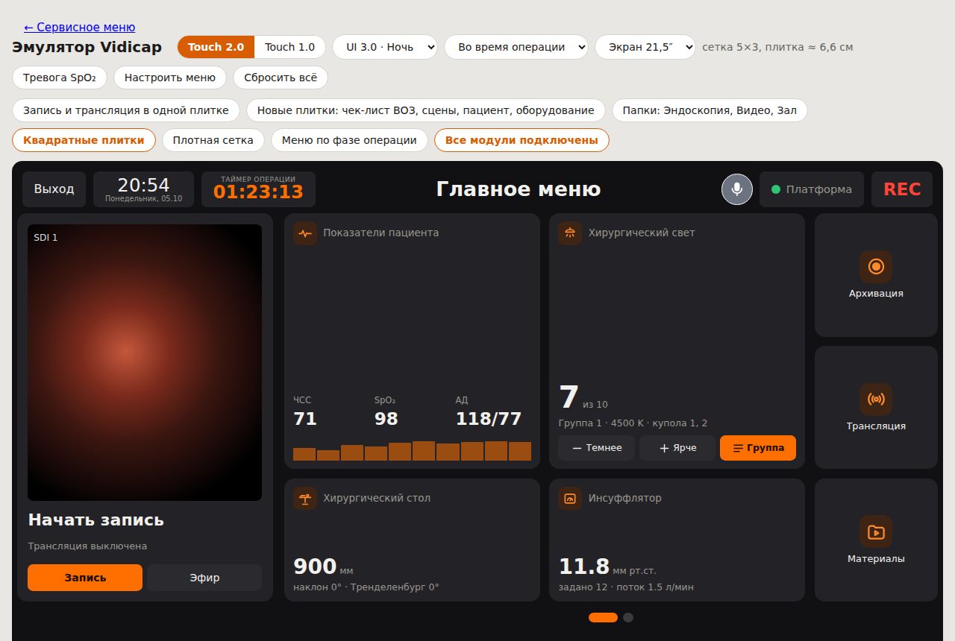Open Материалы folder icon tile
Image resolution: width=955 pixels, height=641 pixels.
(x=876, y=540)
